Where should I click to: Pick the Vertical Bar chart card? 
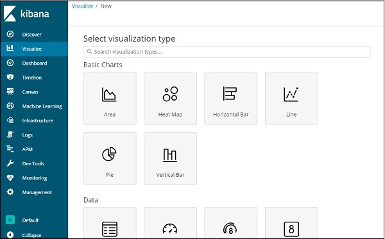tap(170, 159)
